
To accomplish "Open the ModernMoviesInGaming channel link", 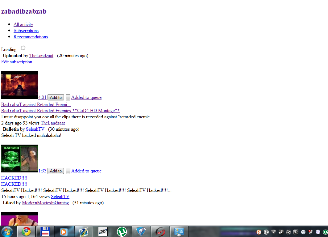I will point(45,203).
